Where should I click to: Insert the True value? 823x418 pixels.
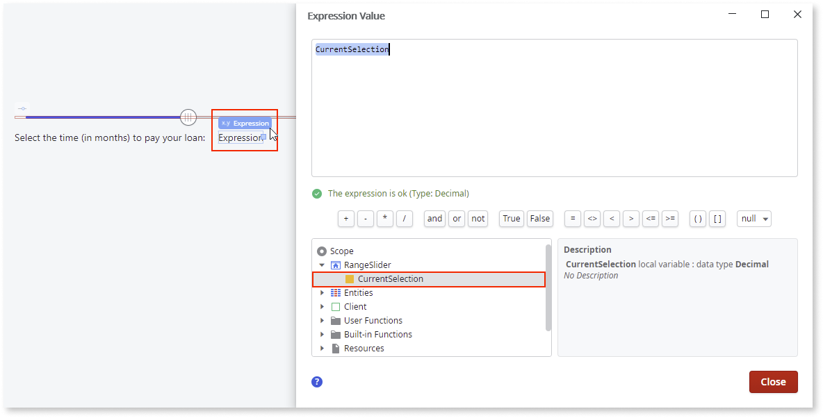[x=511, y=218]
